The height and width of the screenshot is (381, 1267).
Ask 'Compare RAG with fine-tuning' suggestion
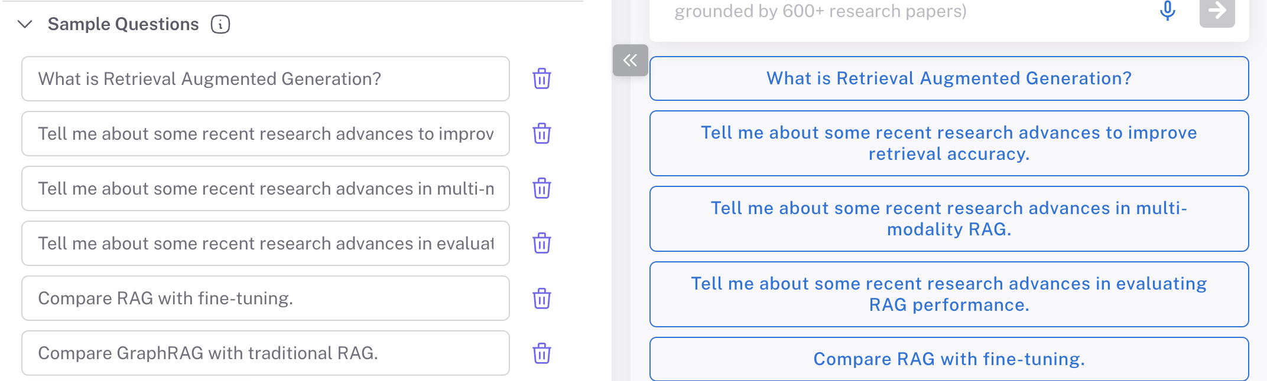pos(948,359)
